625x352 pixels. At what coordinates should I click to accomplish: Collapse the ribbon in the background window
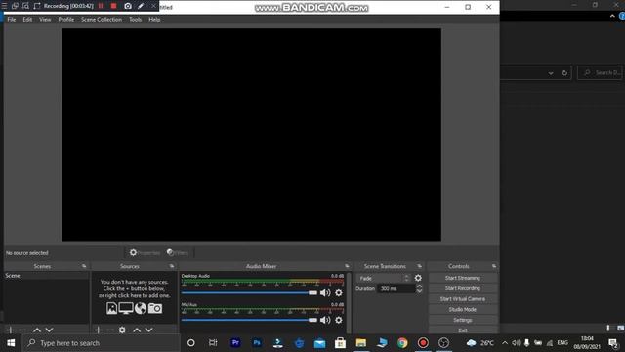tap(612, 16)
